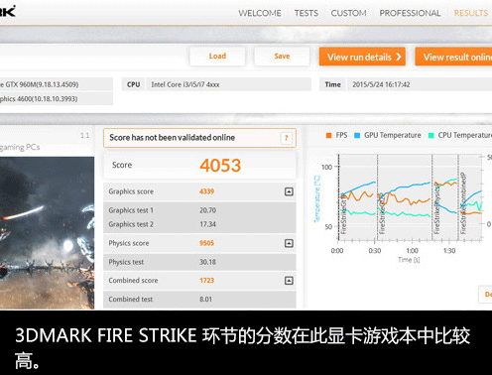Open the WELCOME tab
The height and width of the screenshot is (375, 492).
260,13
